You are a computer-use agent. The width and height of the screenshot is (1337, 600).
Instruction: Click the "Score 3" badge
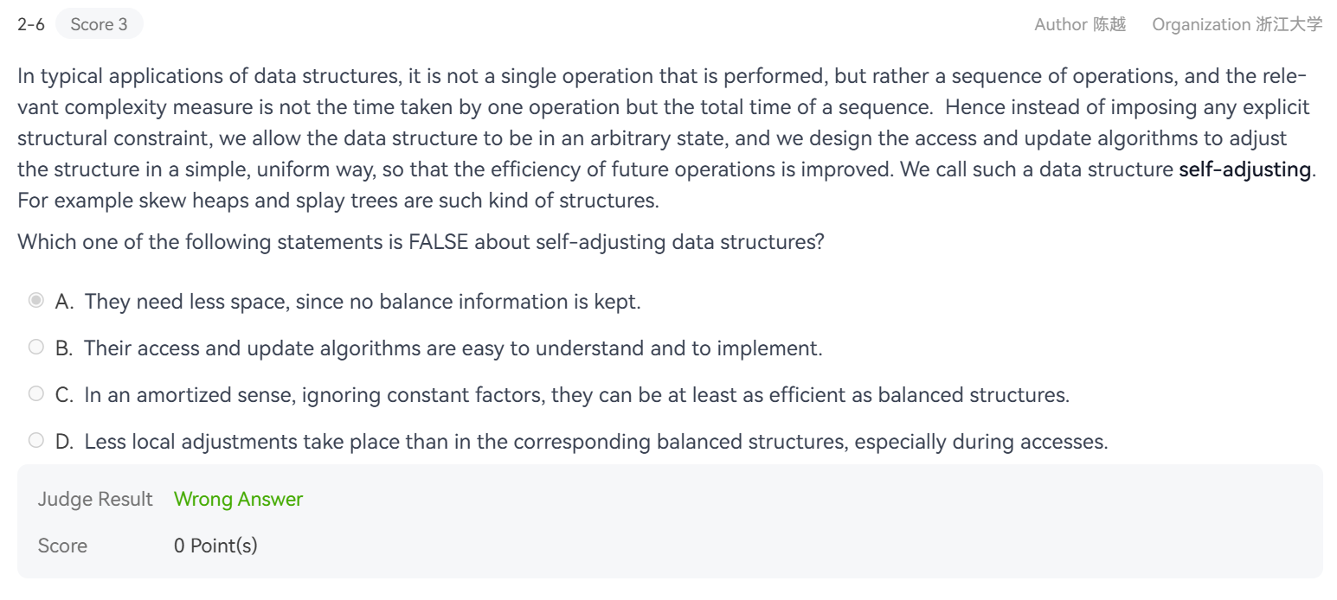tap(99, 24)
